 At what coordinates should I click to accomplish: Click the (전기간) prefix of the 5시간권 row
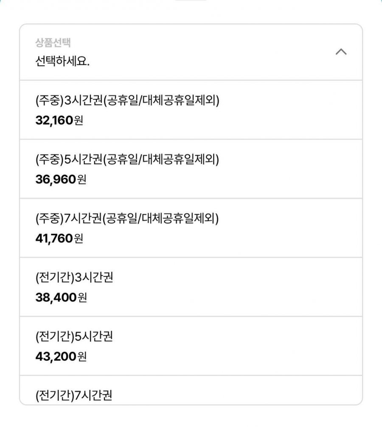coord(54,337)
